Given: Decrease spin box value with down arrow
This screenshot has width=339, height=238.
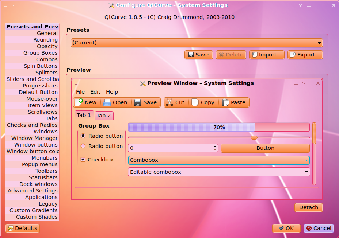Looking at the screenshot, I should pos(215,149).
